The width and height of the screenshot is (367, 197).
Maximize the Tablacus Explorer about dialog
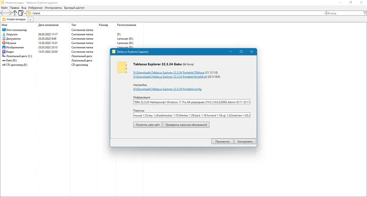[241, 52]
